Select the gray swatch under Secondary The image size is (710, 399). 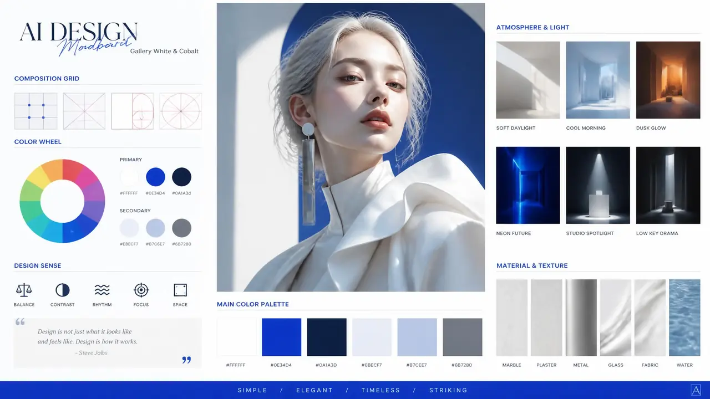point(182,228)
